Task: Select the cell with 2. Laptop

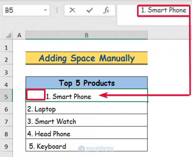Action: [x=87, y=108]
